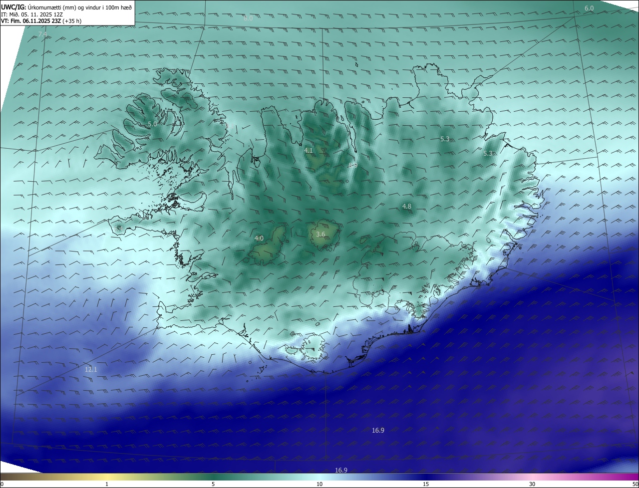
Task: Pick the yellow segment of the color scale
Action: (x=107, y=477)
